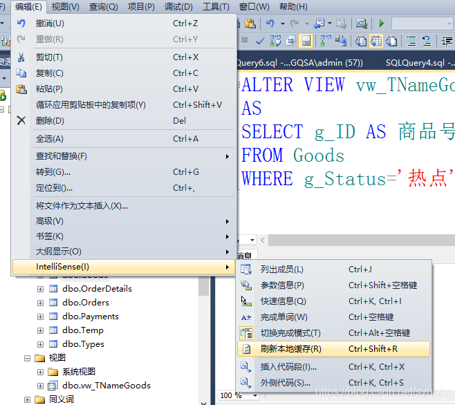The width and height of the screenshot is (455, 405).
Task: Switch to the Query6.sql GQSA\admin (57) tab
Action: pos(300,63)
